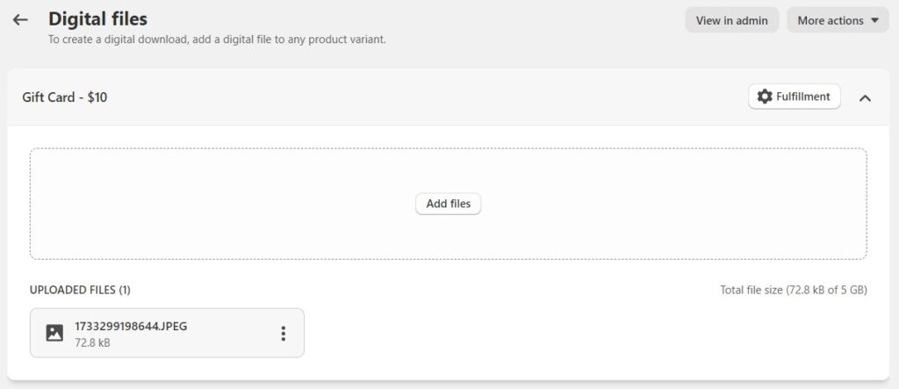Click the UPLOADED FILES (1) label
Screen dimensions: 899x389
tap(80, 290)
